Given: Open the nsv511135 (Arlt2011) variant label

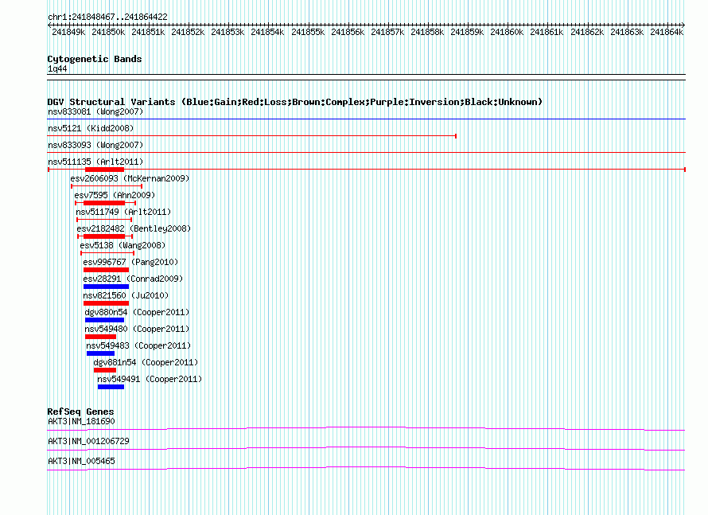Looking at the screenshot, I should pyautogui.click(x=95, y=162).
